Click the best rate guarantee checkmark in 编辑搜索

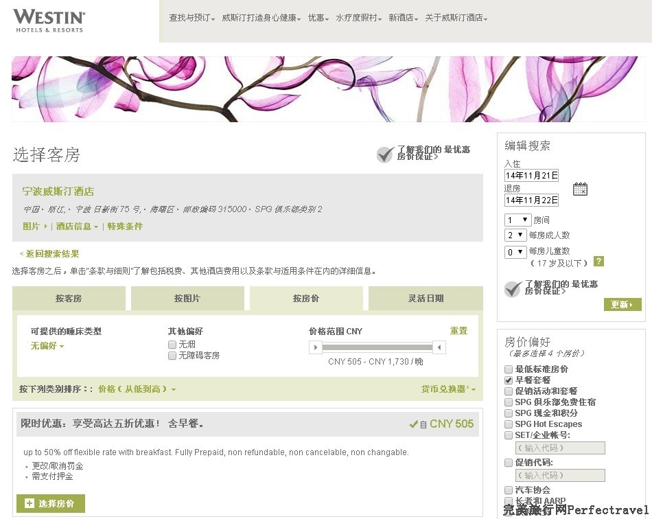pyautogui.click(x=512, y=288)
